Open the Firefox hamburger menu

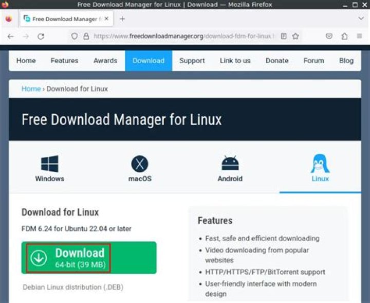[359, 36]
